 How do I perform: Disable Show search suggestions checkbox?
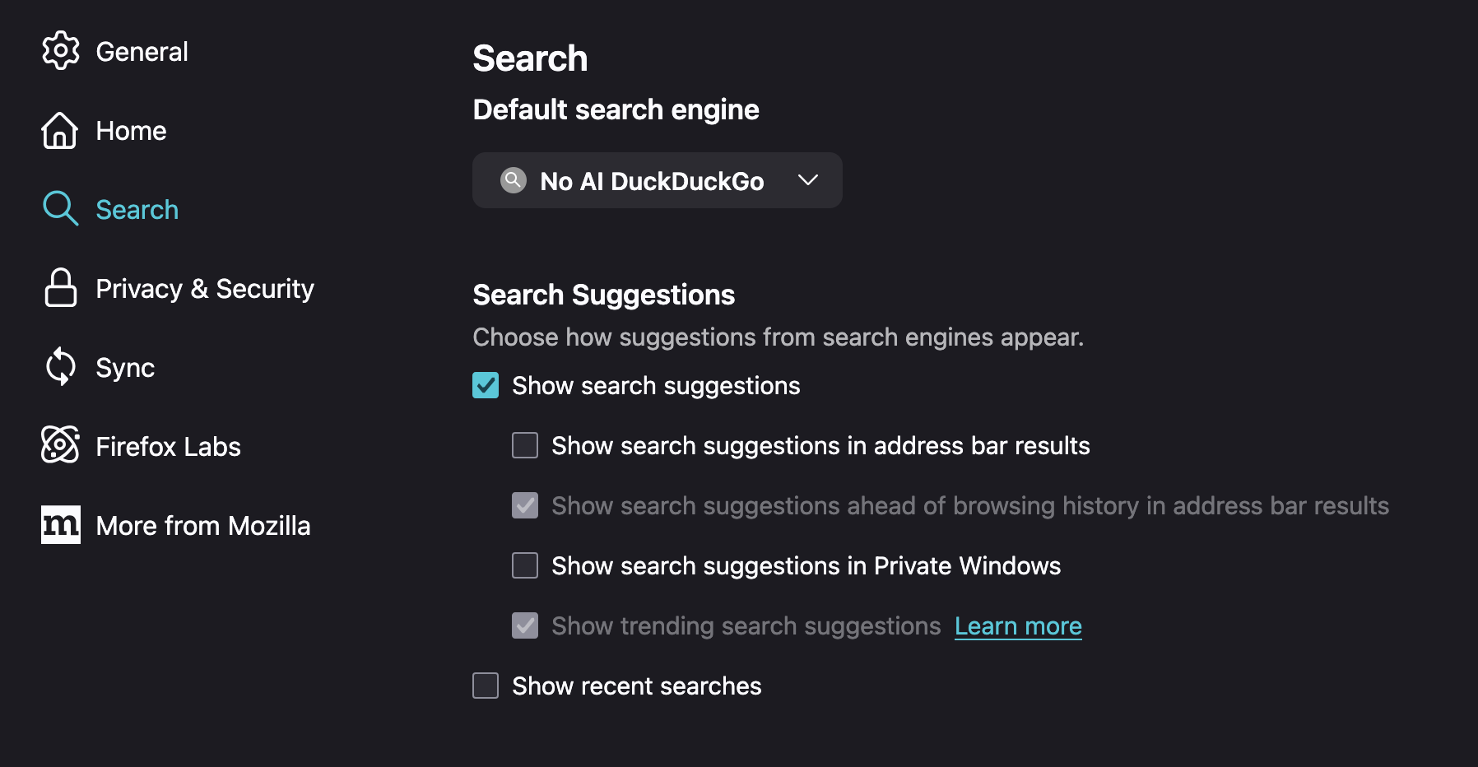pyautogui.click(x=486, y=385)
